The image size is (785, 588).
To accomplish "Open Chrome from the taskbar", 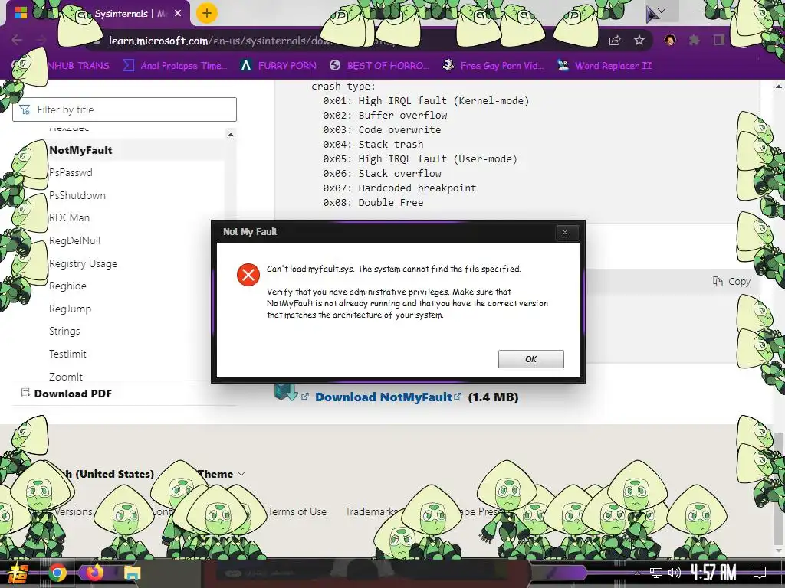I will tap(57, 573).
